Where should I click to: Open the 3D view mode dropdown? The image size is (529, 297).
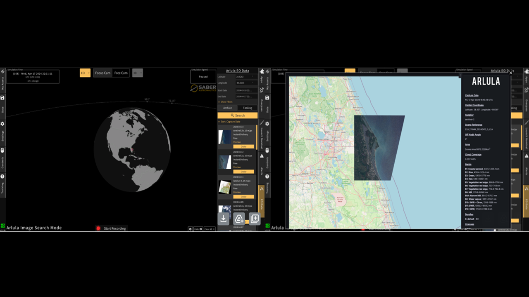pyautogui.click(x=138, y=73)
